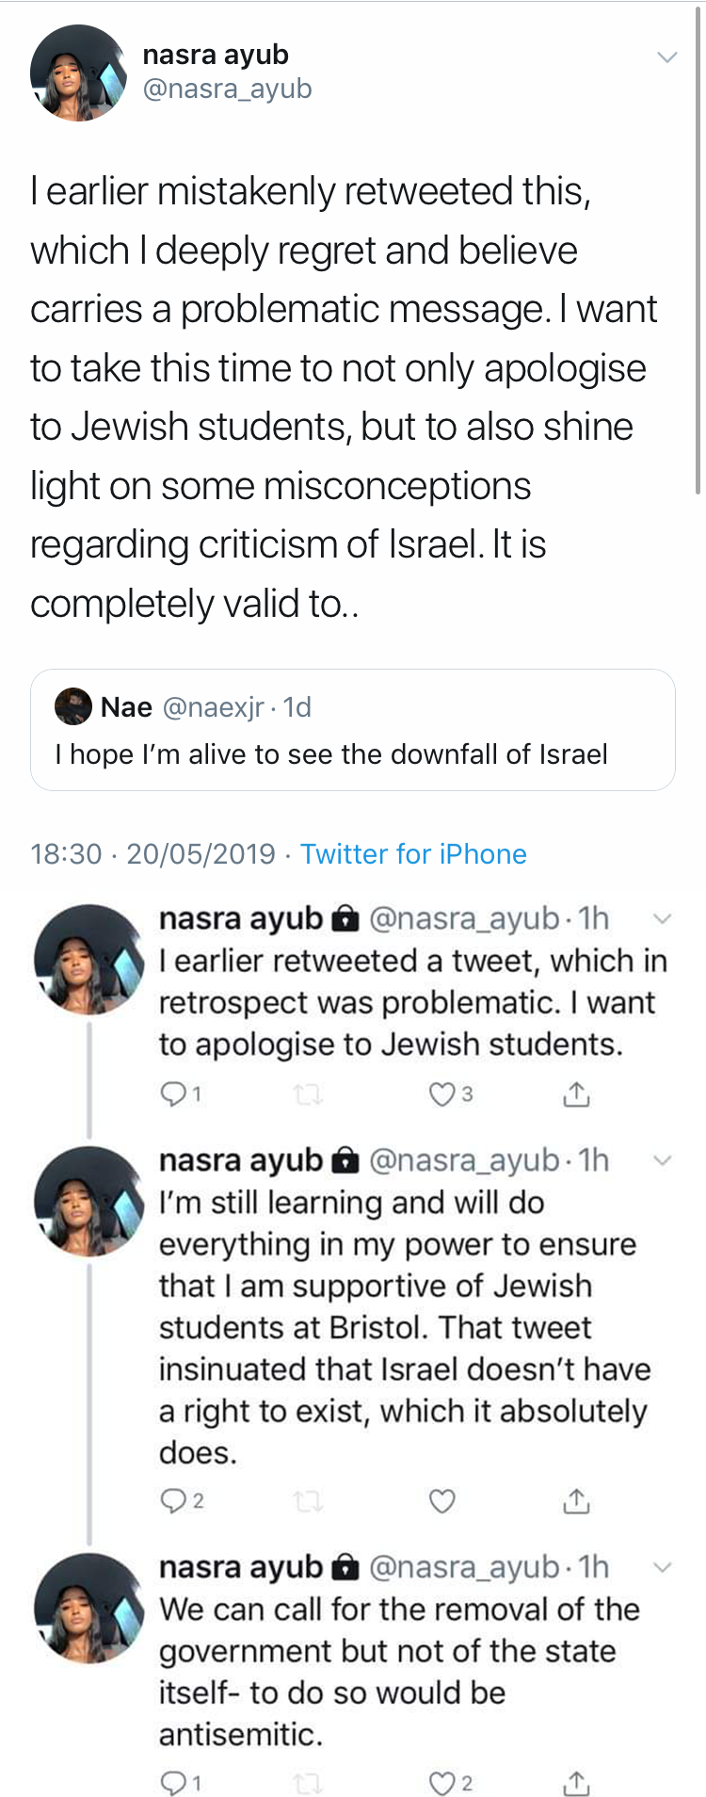The width and height of the screenshot is (706, 1797).
Task: Reply to the "I'm still learning" tweet
Action: [179, 1501]
